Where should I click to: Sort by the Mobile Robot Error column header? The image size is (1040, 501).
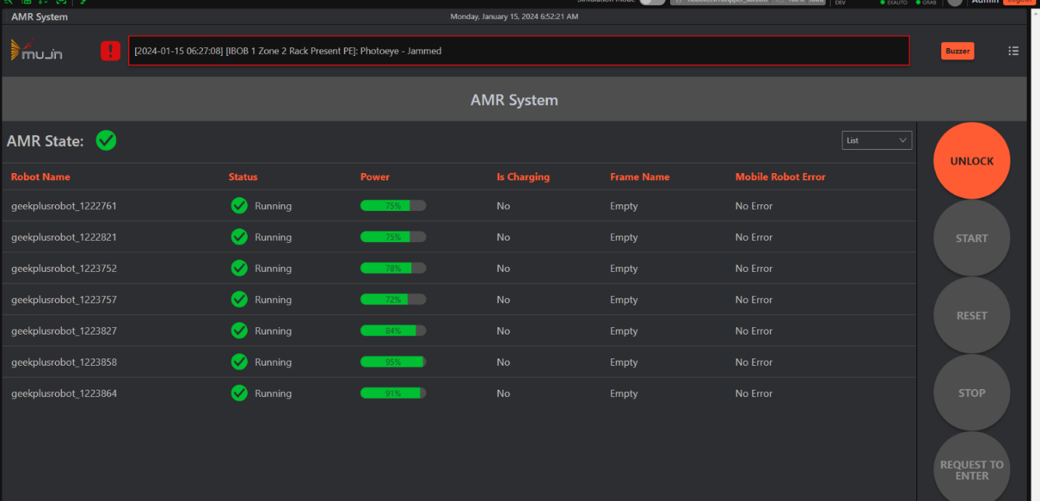click(x=781, y=177)
